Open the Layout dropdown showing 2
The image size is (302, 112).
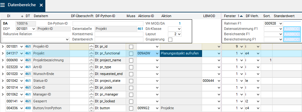click(x=179, y=34)
